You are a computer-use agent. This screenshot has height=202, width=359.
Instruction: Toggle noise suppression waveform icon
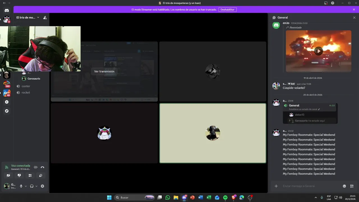36,167
